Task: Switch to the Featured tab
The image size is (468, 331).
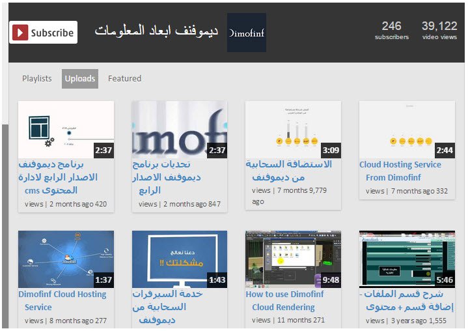Action: pos(124,79)
